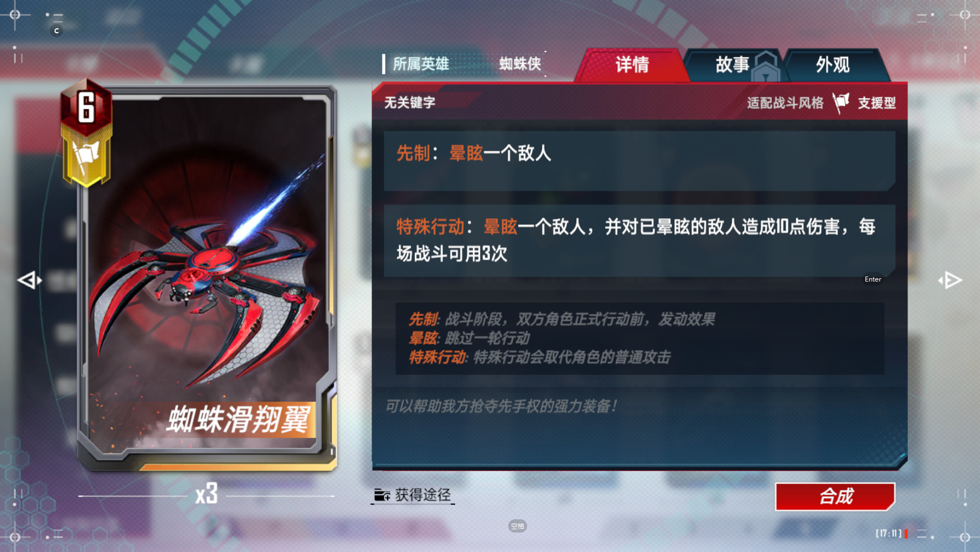Click the C key icon top-left
The width and height of the screenshot is (980, 552).
click(x=56, y=31)
